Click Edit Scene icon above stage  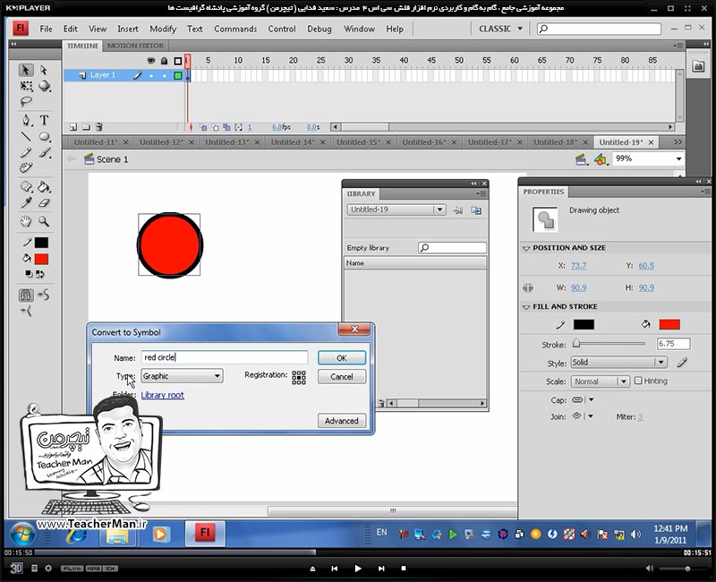tap(581, 159)
